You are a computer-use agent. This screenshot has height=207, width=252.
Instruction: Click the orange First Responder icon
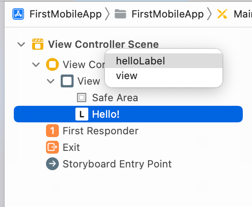tap(52, 131)
